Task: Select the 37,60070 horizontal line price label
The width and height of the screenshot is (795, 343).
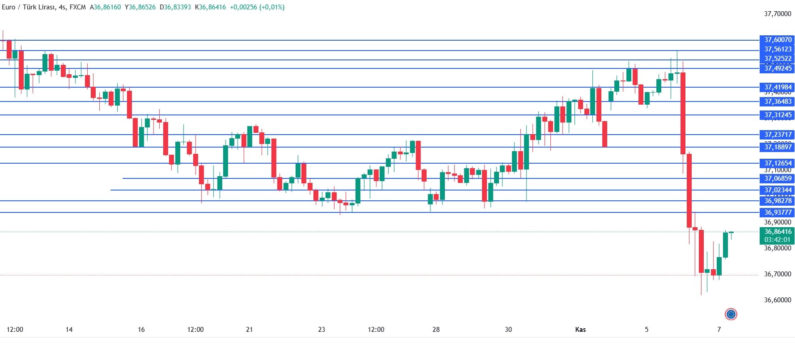Action: (778, 40)
